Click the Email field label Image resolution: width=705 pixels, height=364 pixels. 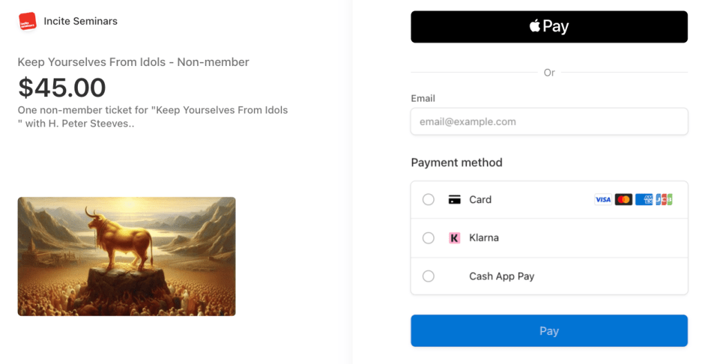coord(423,98)
